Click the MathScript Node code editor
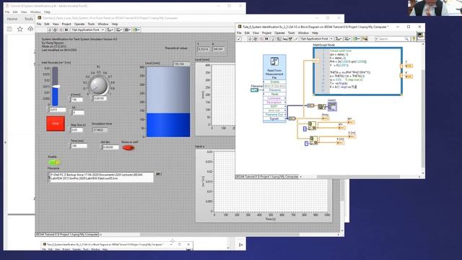The width and height of the screenshot is (462, 260). tap(358, 71)
